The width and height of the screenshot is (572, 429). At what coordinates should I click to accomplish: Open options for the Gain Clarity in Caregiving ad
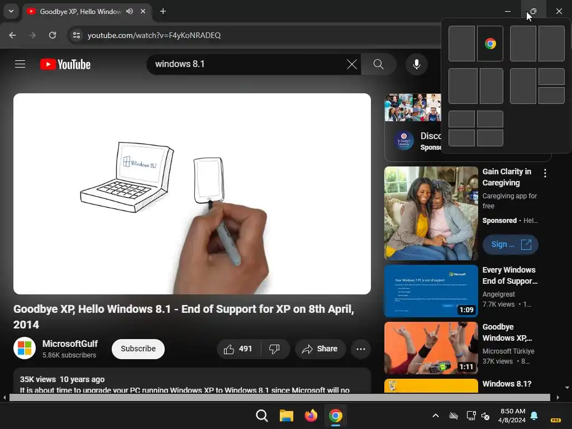545,173
